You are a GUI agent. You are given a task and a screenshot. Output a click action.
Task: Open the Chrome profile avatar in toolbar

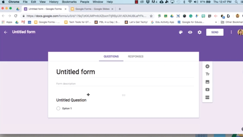237,16
